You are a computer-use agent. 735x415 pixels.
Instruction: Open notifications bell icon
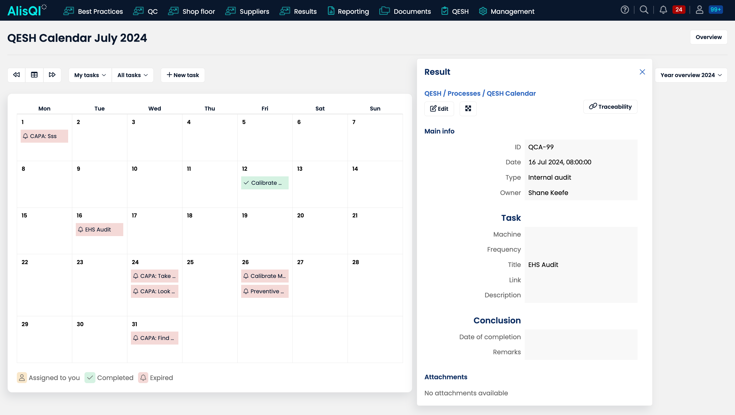[663, 10]
